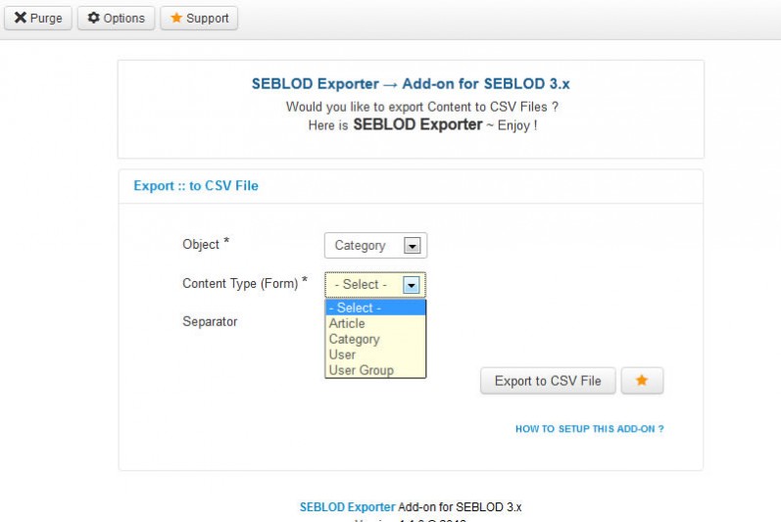The image size is (781, 522).
Task: Click the SEBLOD Exporter Add-on title heading
Action: tap(411, 83)
